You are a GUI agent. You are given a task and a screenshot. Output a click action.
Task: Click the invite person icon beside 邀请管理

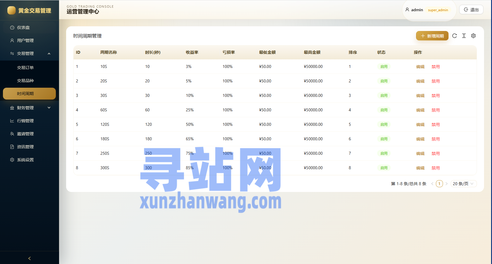pyautogui.click(x=12, y=134)
